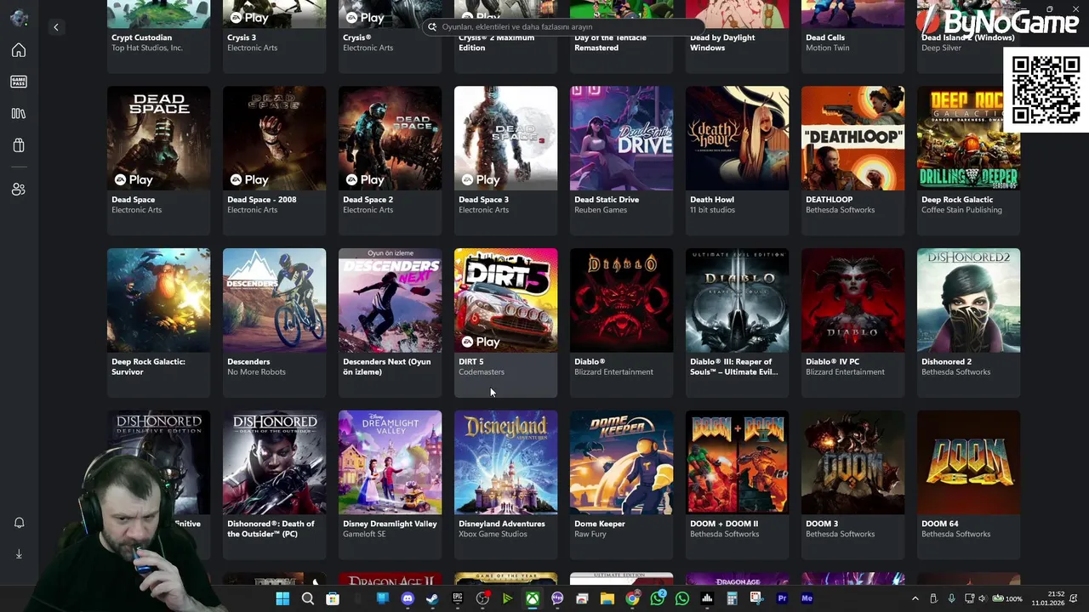
Task: Select the Death Howl game cover
Action: click(737, 138)
